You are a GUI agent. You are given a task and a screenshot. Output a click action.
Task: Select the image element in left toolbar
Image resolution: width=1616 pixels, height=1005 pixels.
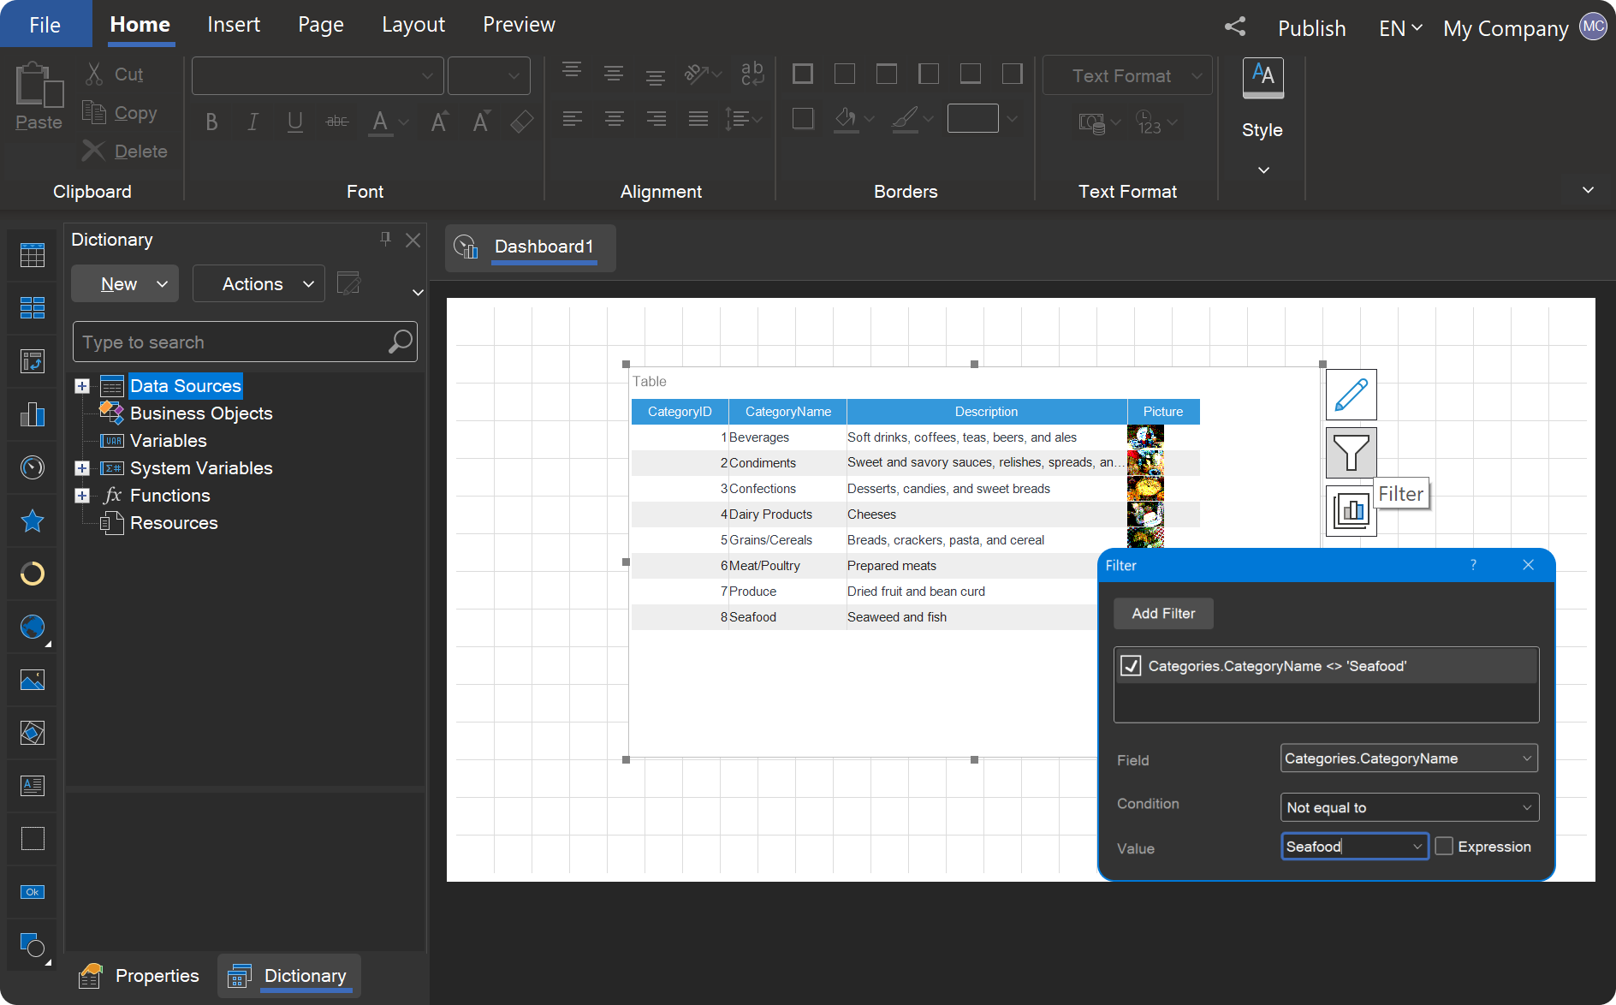(33, 681)
